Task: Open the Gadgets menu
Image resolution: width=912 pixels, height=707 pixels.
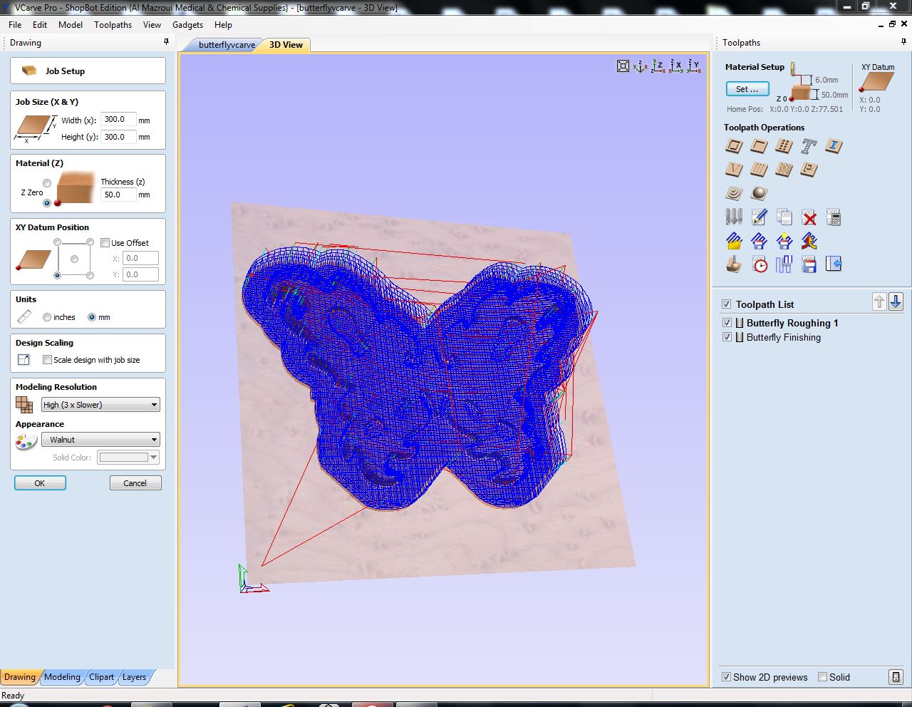Action: point(187,24)
